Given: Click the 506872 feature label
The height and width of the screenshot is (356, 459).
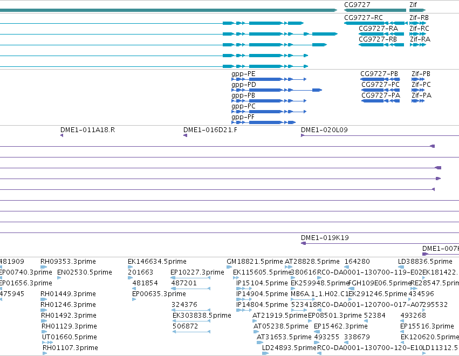Looking at the screenshot, I should point(186,326).
